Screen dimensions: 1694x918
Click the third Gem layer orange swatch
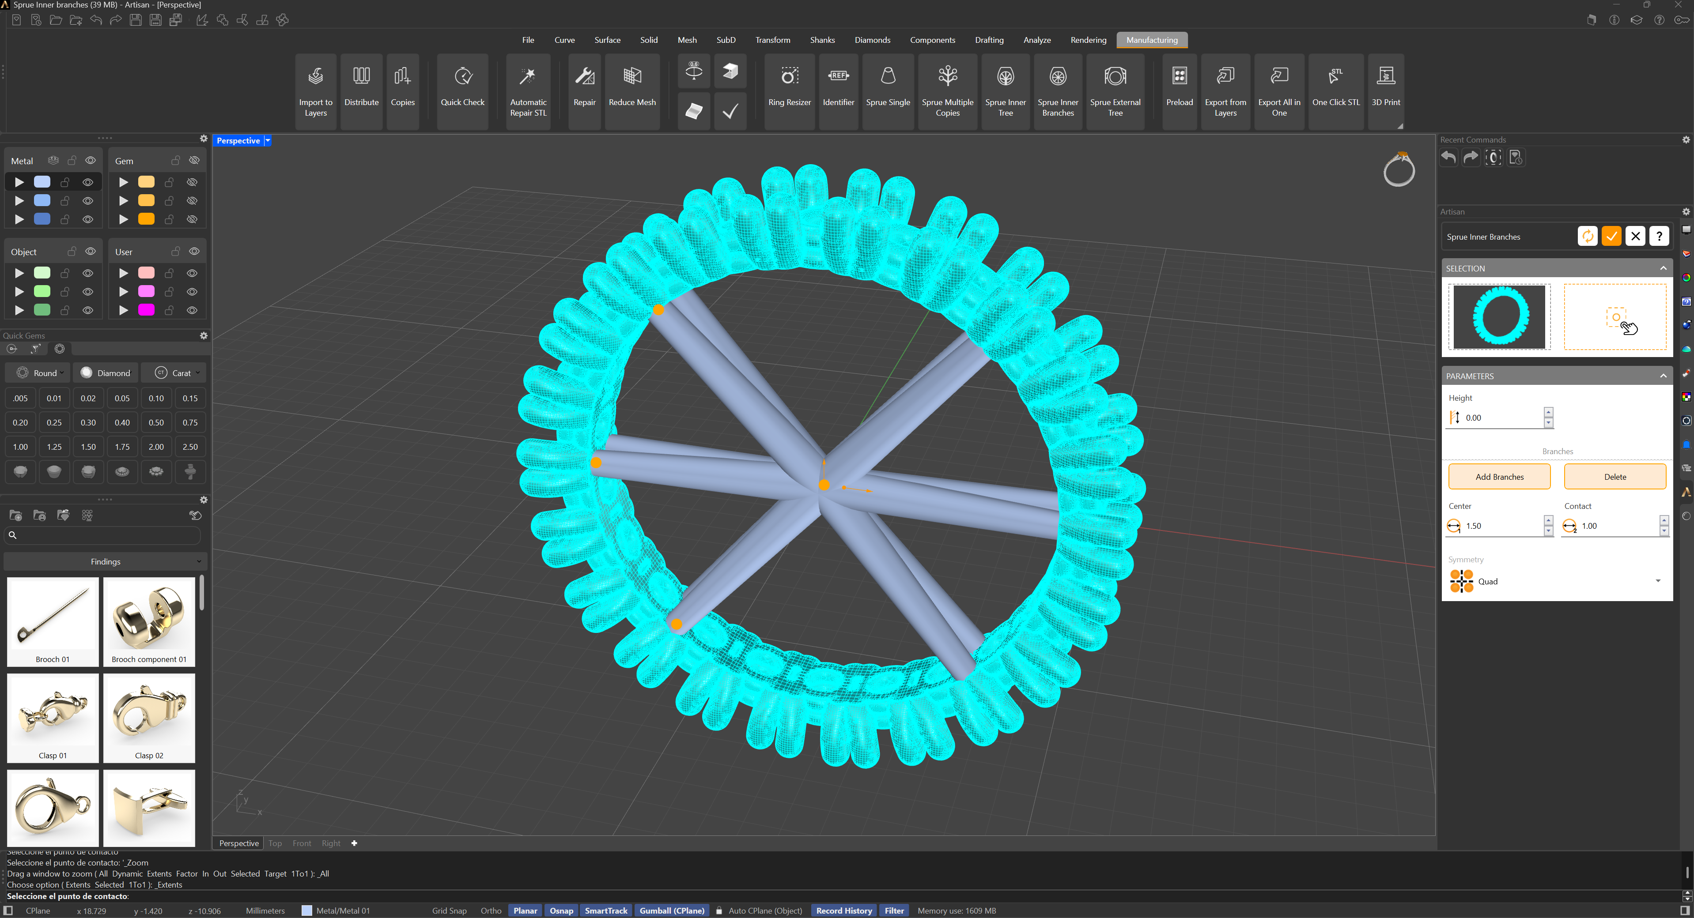146,219
